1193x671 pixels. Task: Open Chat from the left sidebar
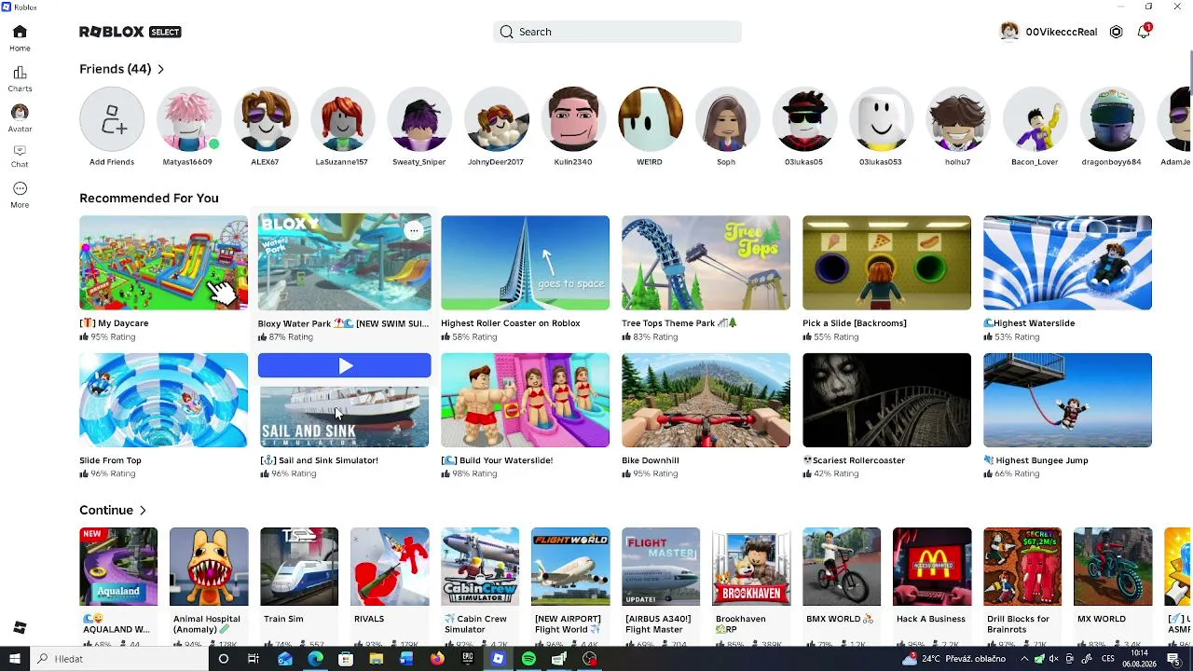click(x=20, y=156)
